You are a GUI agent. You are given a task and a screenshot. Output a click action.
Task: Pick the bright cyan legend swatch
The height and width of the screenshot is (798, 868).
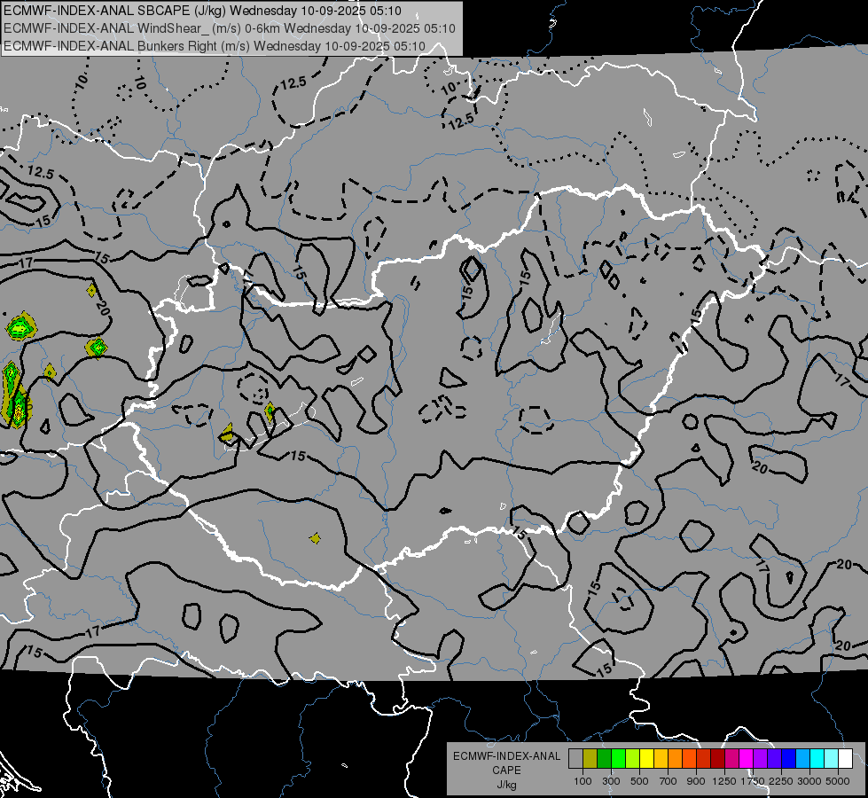click(817, 759)
